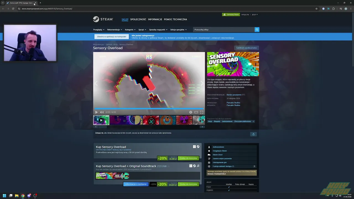354x199 pixels.
Task: Expand the Rekomendacje menu
Action: (x=114, y=30)
